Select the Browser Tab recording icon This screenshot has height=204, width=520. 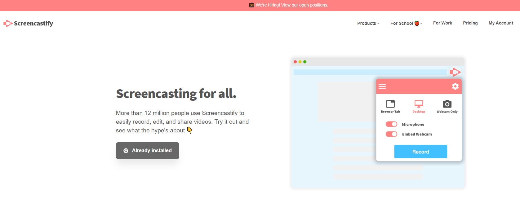pos(390,104)
